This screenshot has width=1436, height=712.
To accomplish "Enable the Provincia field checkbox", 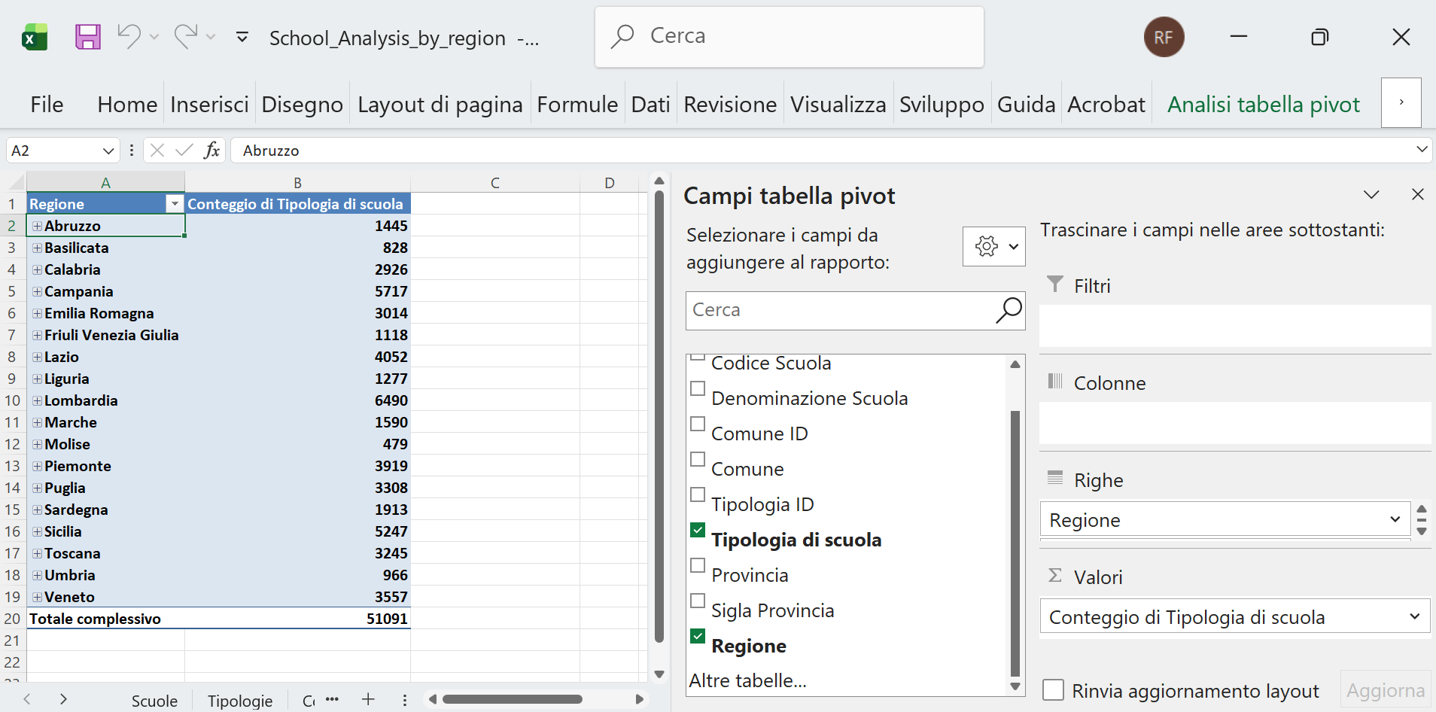I will point(698,565).
